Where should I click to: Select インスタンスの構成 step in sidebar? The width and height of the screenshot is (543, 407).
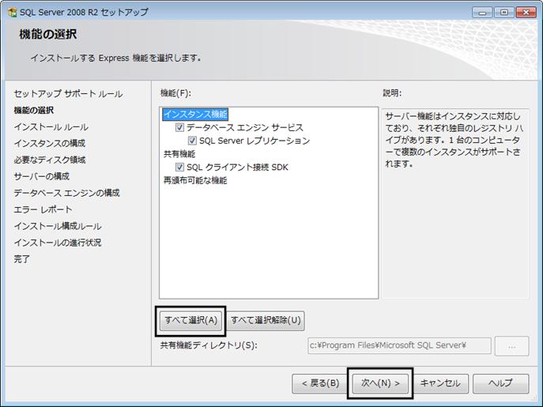[50, 143]
